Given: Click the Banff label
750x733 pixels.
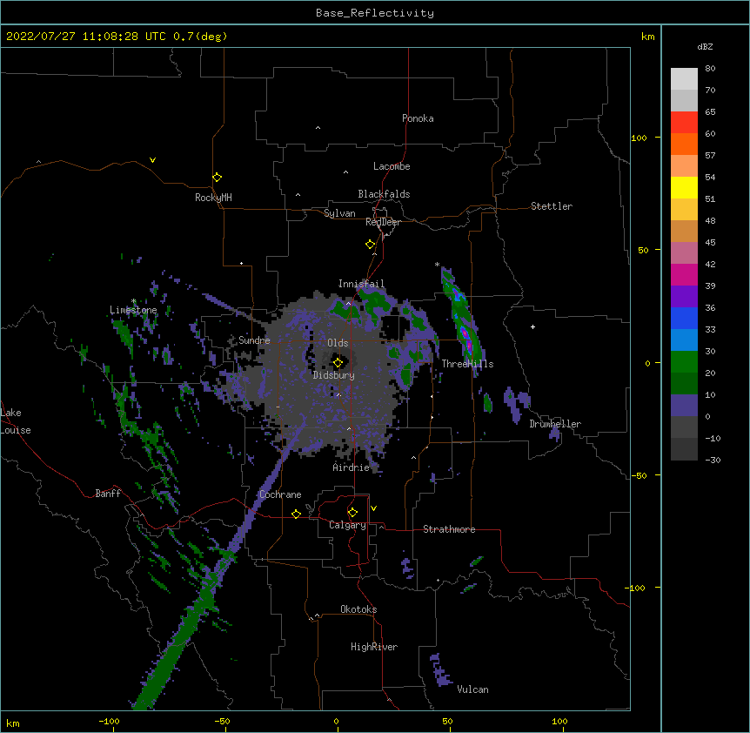Looking at the screenshot, I should [x=108, y=494].
